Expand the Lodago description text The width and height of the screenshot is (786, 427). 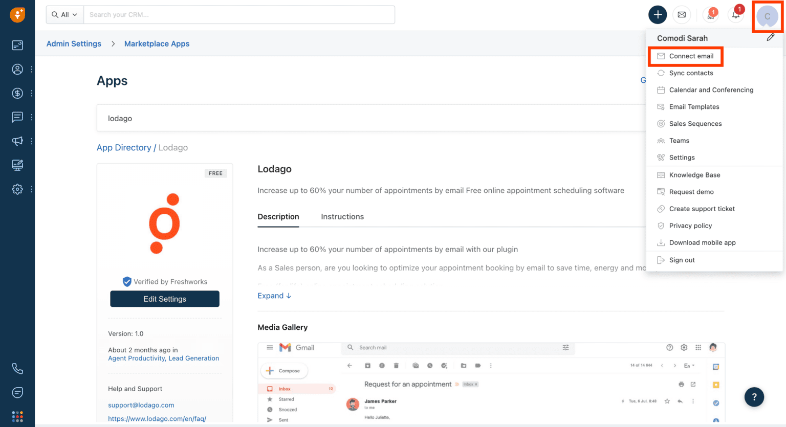(274, 296)
